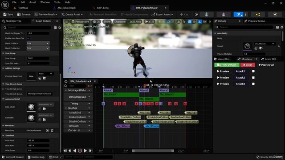285x160 pixels.
Task: Open the LOD Auto menu
Action: pyautogui.click(x=135, y=22)
